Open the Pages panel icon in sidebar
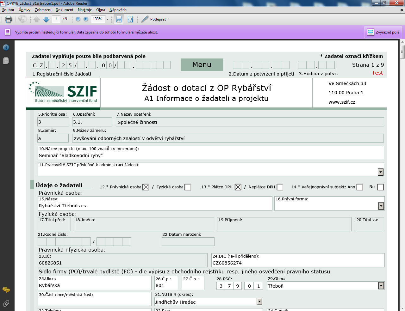405x311 pixels. click(x=6, y=60)
